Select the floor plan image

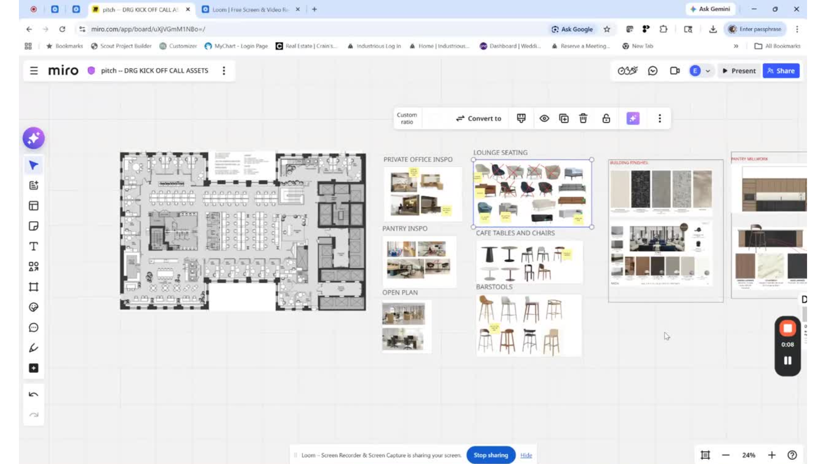click(243, 231)
